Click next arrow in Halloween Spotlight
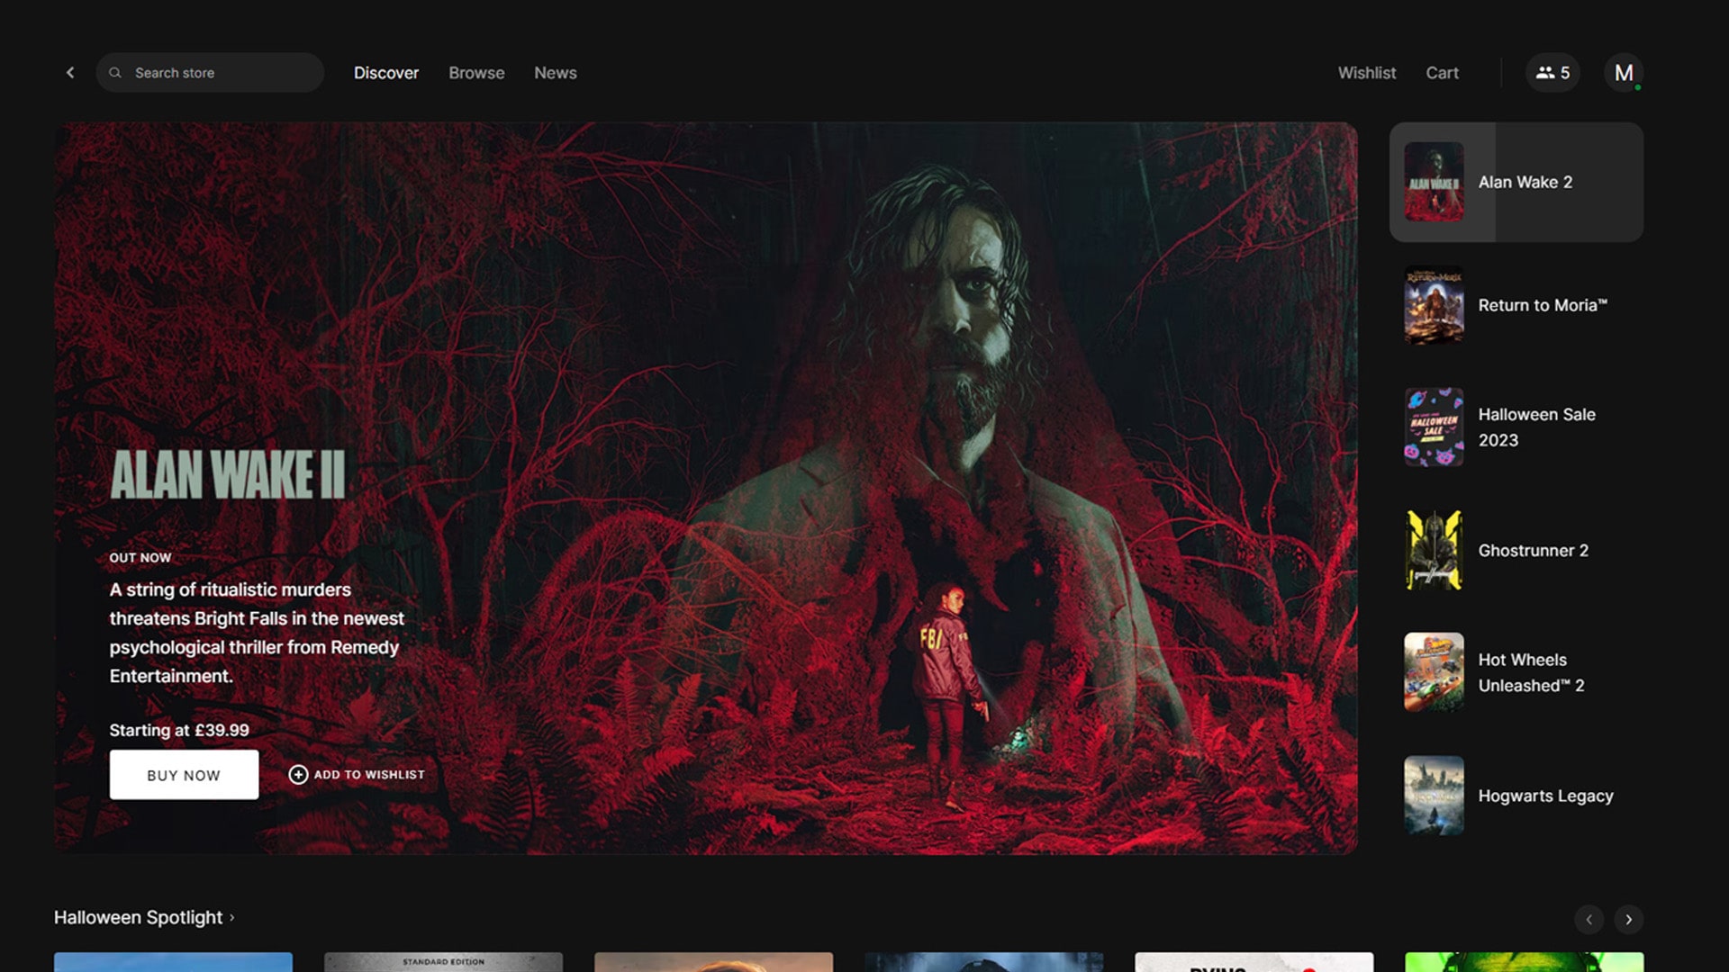Screen dimensions: 1729x972 [1628, 919]
